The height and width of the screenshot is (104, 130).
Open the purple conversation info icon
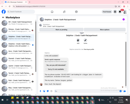tap(123, 19)
